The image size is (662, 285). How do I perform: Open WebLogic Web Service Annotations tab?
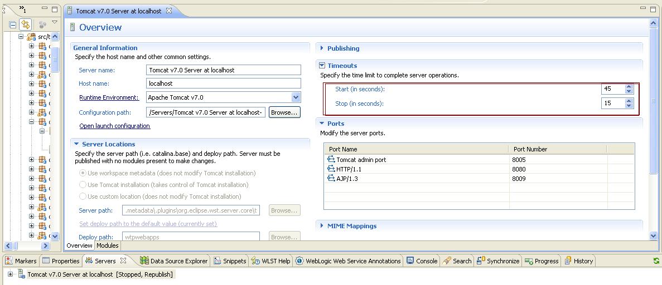tap(349, 261)
